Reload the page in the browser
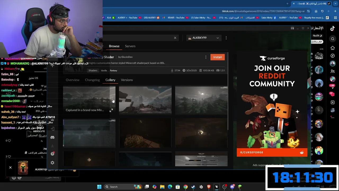Screen dimensions: 339x191 (322, 11)
